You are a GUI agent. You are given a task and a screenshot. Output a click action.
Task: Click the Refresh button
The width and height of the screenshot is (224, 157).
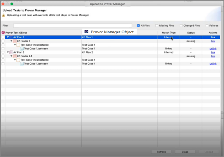[161, 152]
